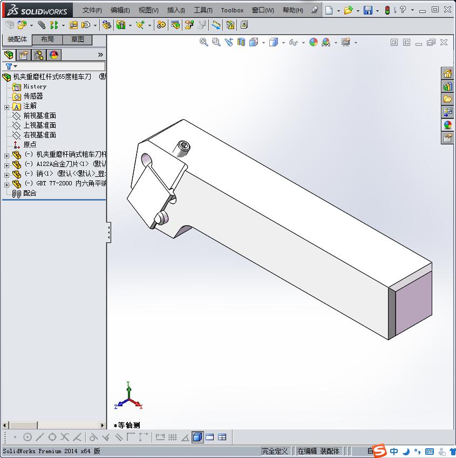The image size is (456, 458).
Task: Click the Assembly Features icon
Action: pos(121,25)
